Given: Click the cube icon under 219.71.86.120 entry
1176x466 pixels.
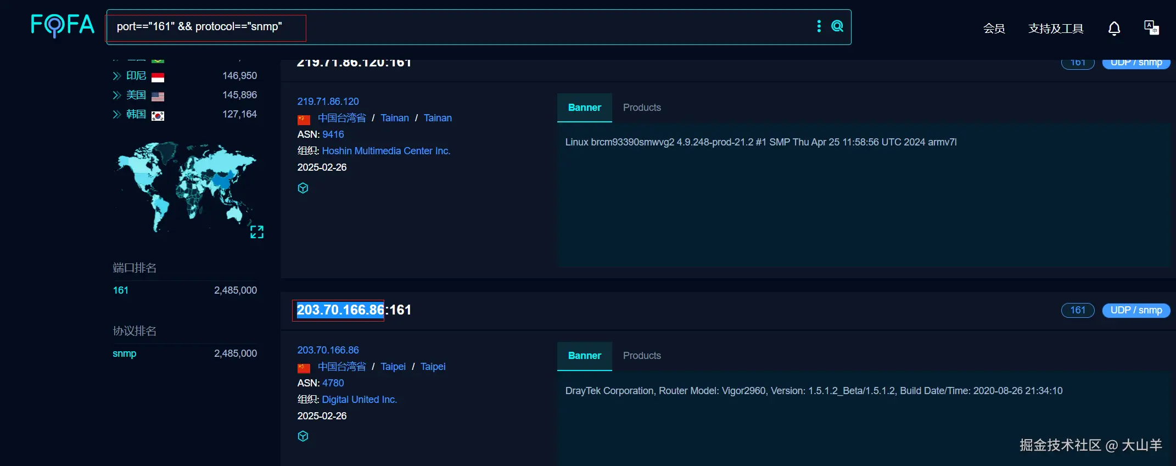Looking at the screenshot, I should [x=303, y=188].
